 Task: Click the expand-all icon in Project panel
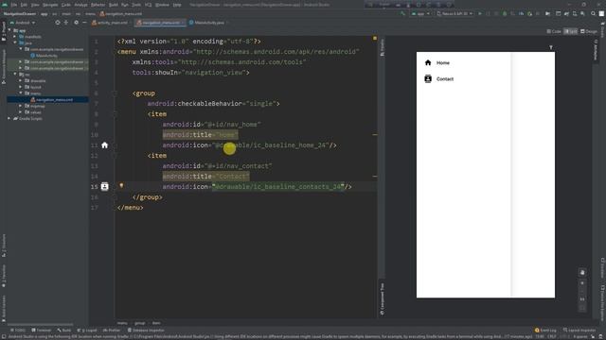point(66,23)
